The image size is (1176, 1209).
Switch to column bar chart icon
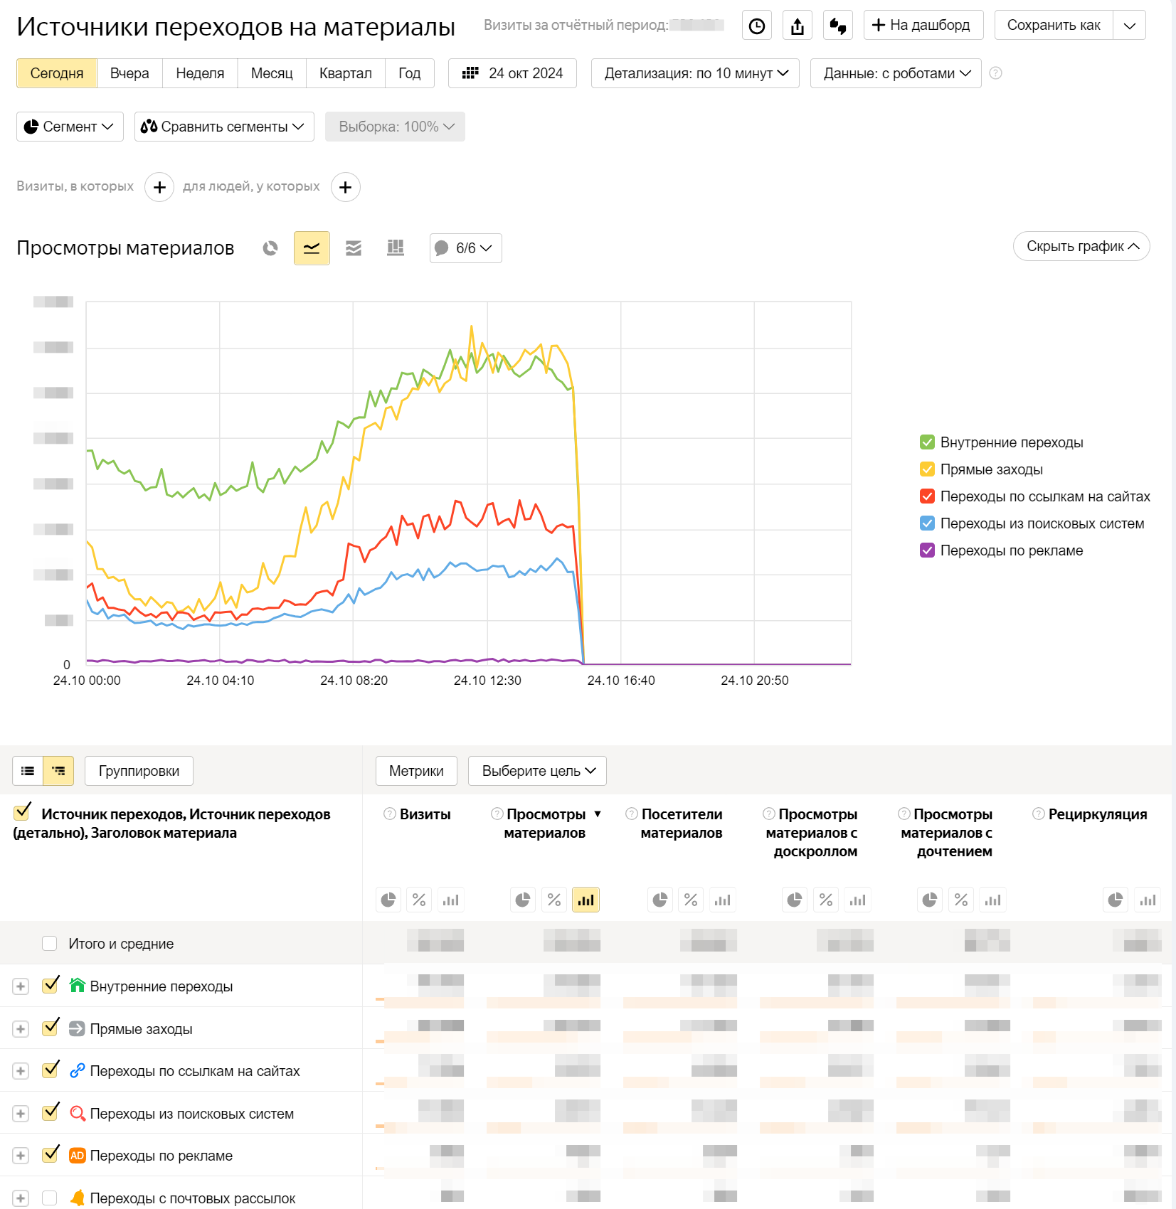tap(396, 248)
